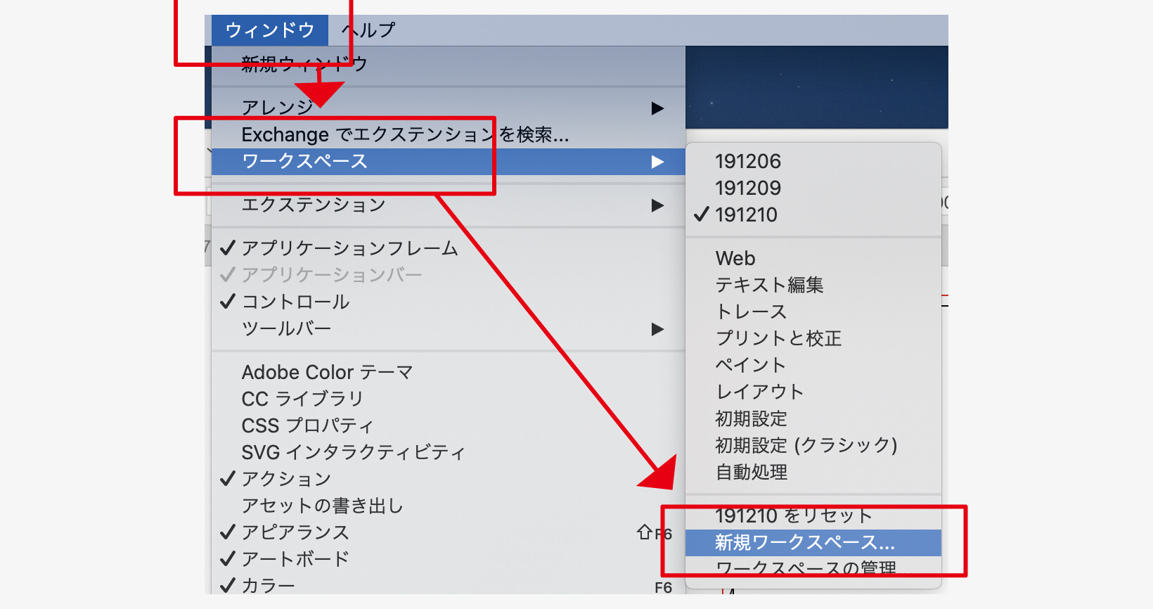Open the ヘルプ menu

point(368,30)
